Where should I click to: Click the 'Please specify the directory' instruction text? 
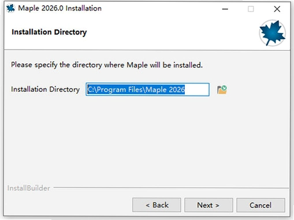(107, 65)
